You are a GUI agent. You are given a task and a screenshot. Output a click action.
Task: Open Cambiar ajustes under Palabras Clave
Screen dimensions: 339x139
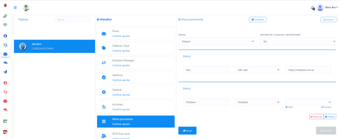coord(121,51)
